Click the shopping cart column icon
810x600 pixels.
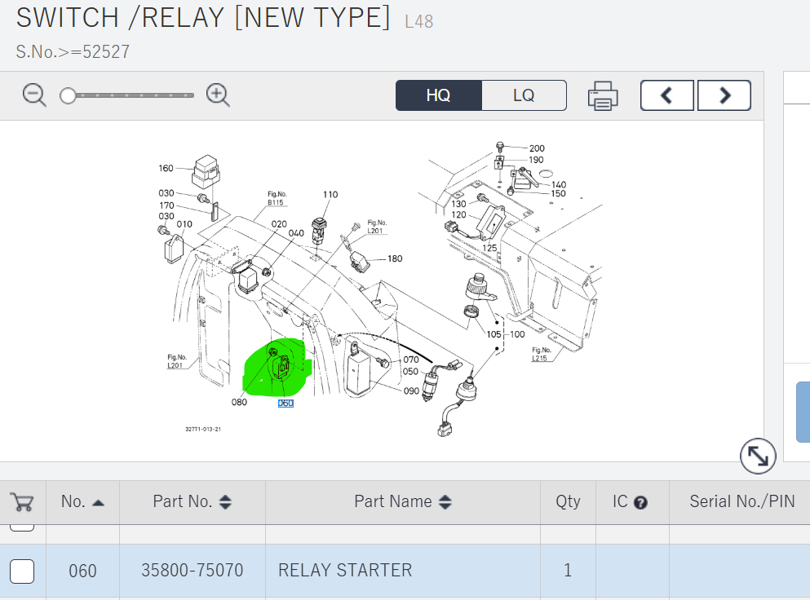click(22, 501)
